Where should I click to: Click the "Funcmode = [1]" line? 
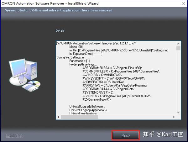80,61
